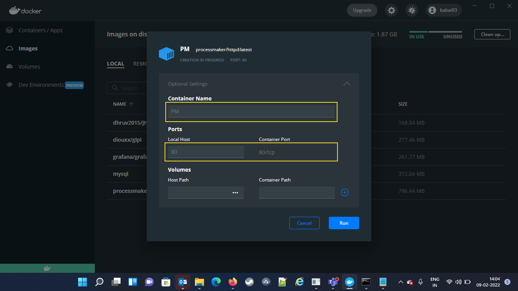Click the 168.84 MB size value
Screen dimensions: 518x291
(x=411, y=123)
